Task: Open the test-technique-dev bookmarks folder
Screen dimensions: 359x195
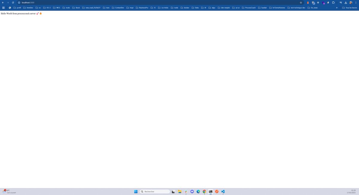Action: 296,7
